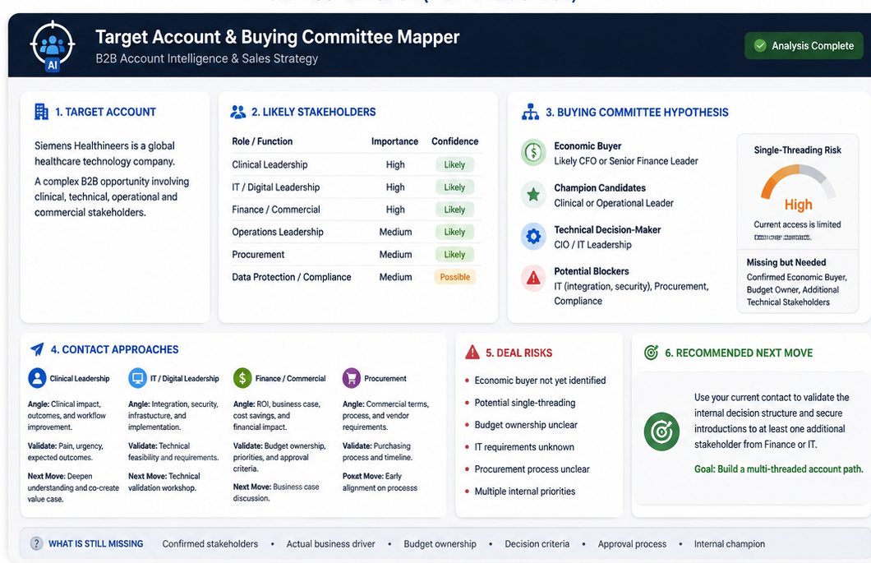Click the Procurement shopping cart icon
Viewport: 871px width, 563px height.
click(351, 378)
